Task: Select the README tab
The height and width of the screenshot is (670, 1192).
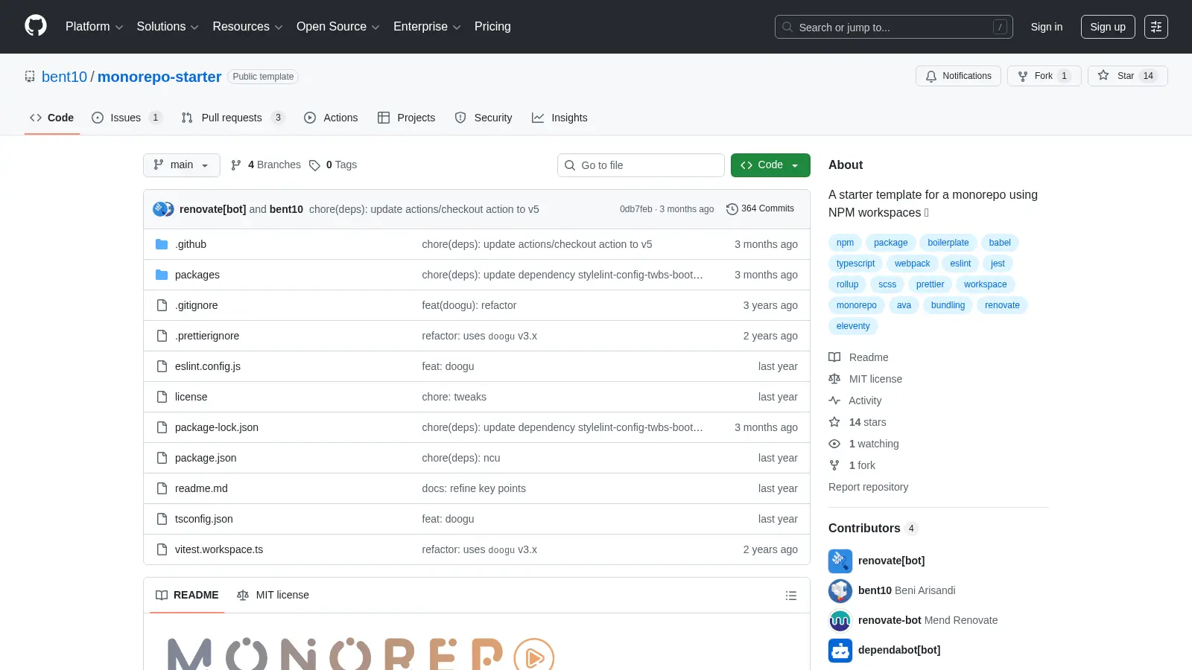Action: click(187, 595)
